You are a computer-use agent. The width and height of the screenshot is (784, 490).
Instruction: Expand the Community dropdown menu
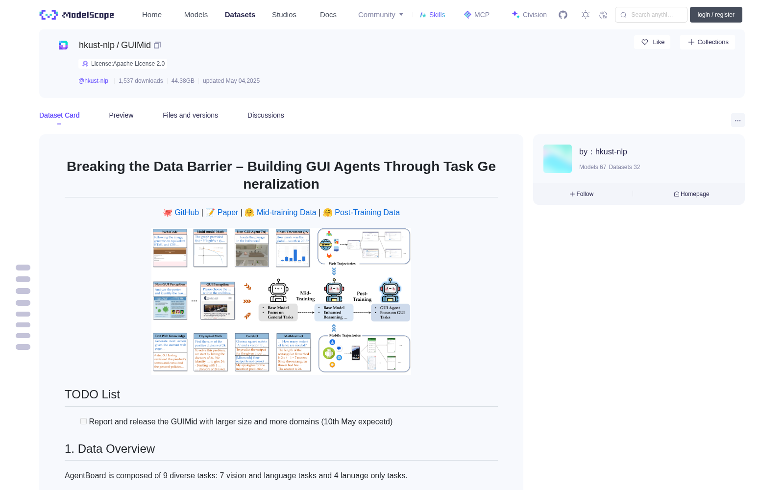381,15
